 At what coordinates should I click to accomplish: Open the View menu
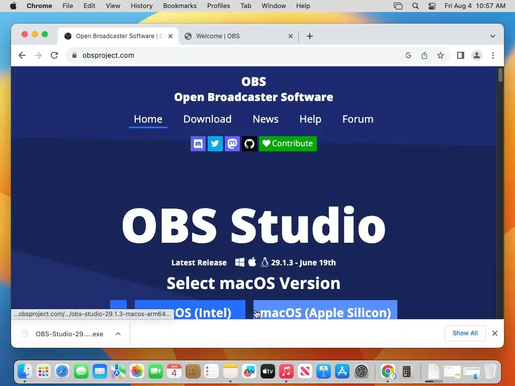click(113, 6)
